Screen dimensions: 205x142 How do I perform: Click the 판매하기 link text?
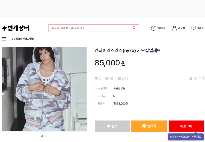[x=161, y=28]
